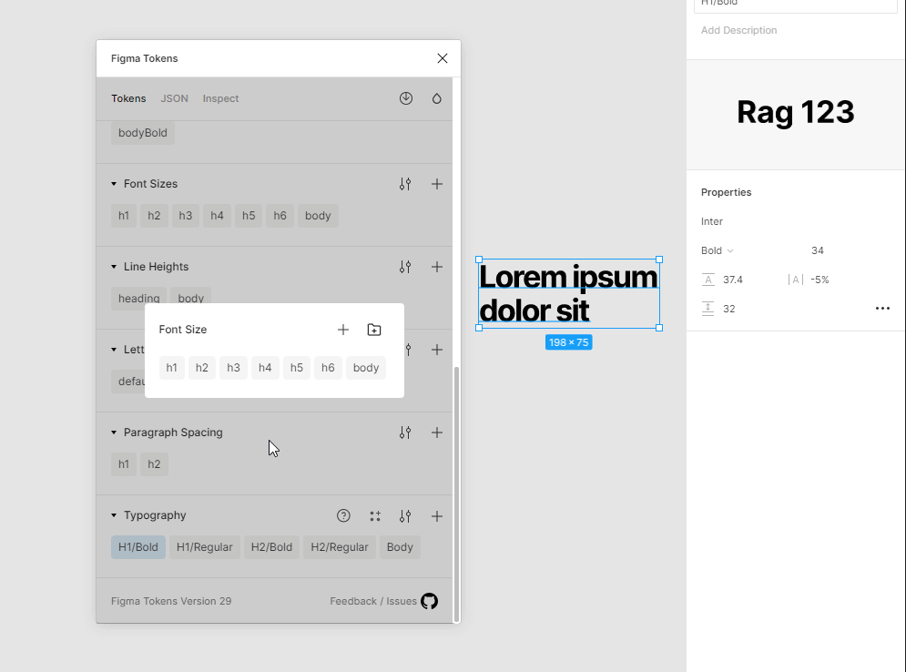Select the Tokens tab
This screenshot has width=906, height=672.
pyautogui.click(x=128, y=98)
